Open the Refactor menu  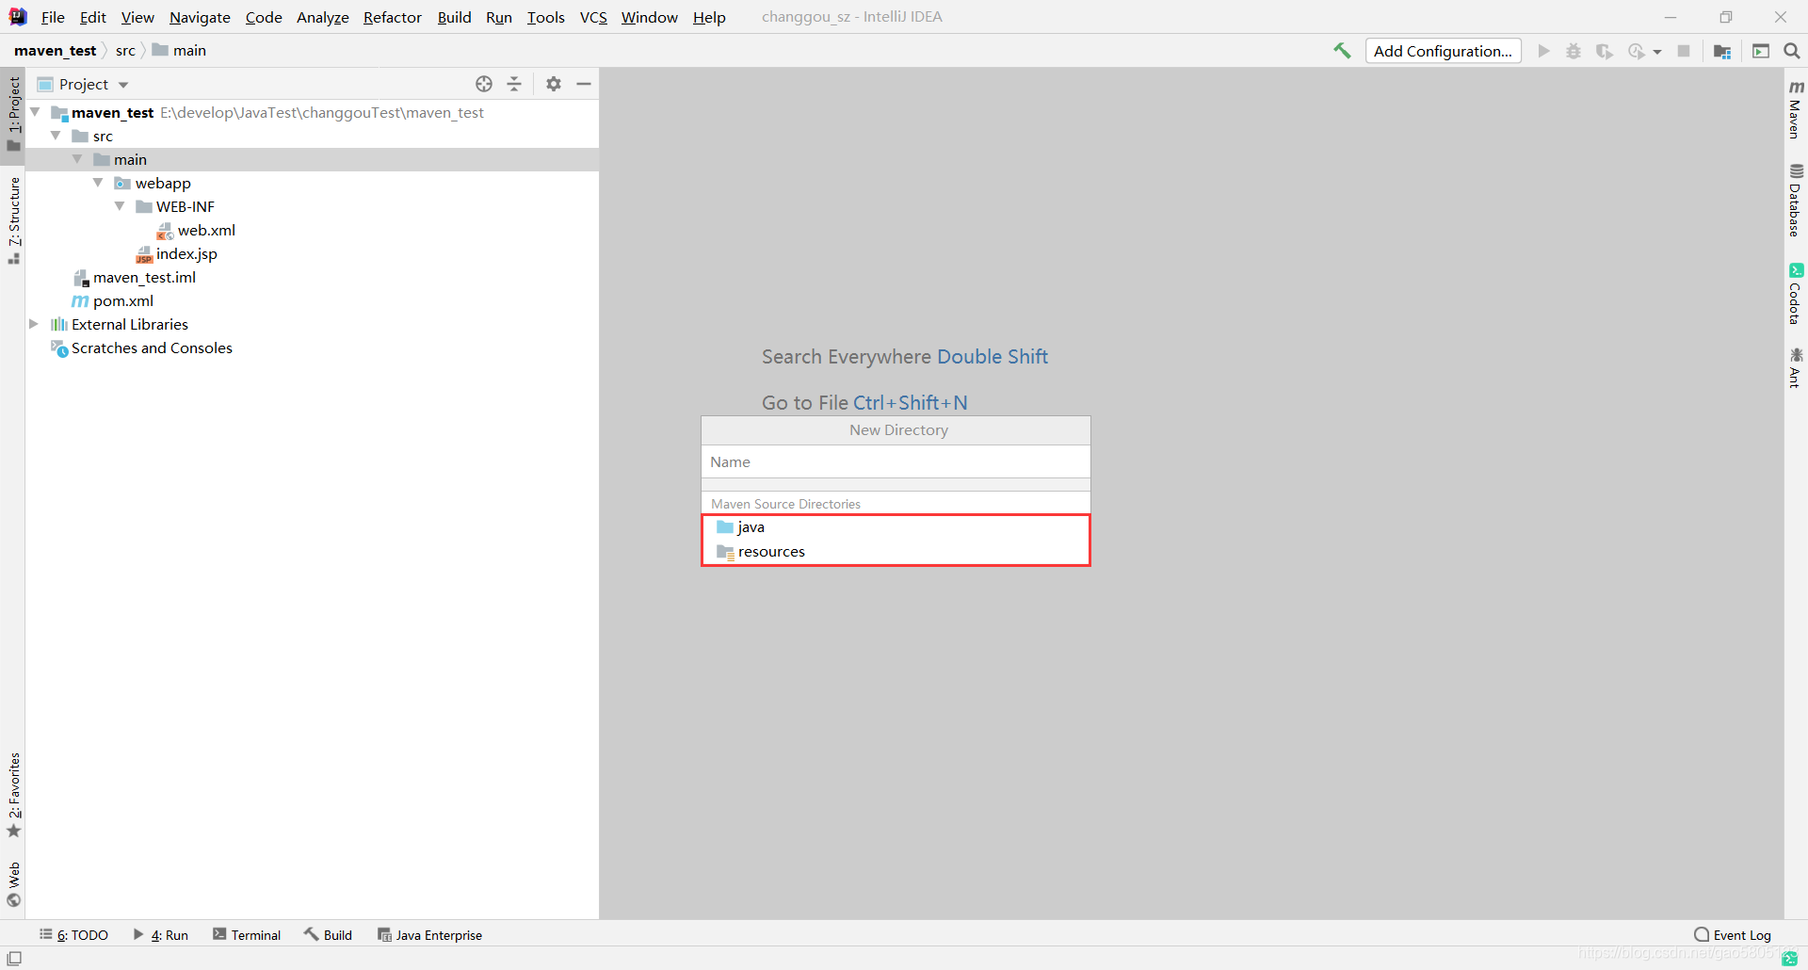[393, 17]
